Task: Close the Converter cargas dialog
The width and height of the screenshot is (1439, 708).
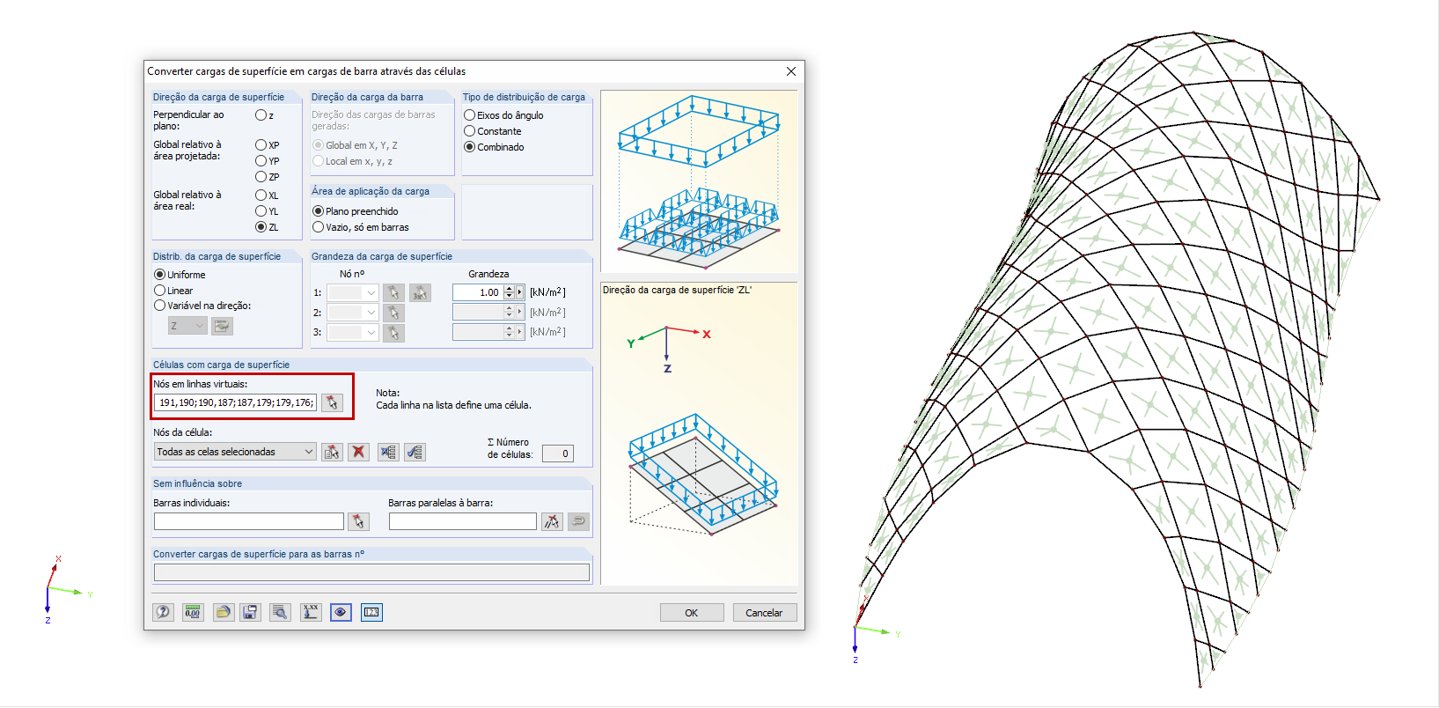Action: point(790,71)
